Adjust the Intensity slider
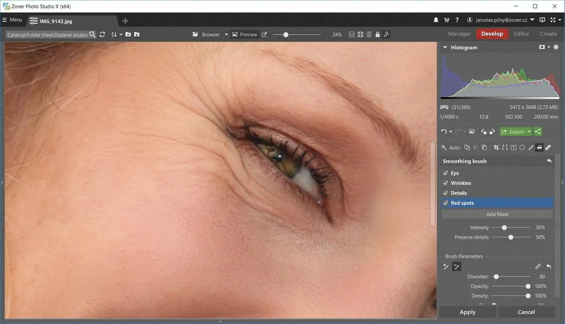The image size is (565, 324). click(512, 227)
